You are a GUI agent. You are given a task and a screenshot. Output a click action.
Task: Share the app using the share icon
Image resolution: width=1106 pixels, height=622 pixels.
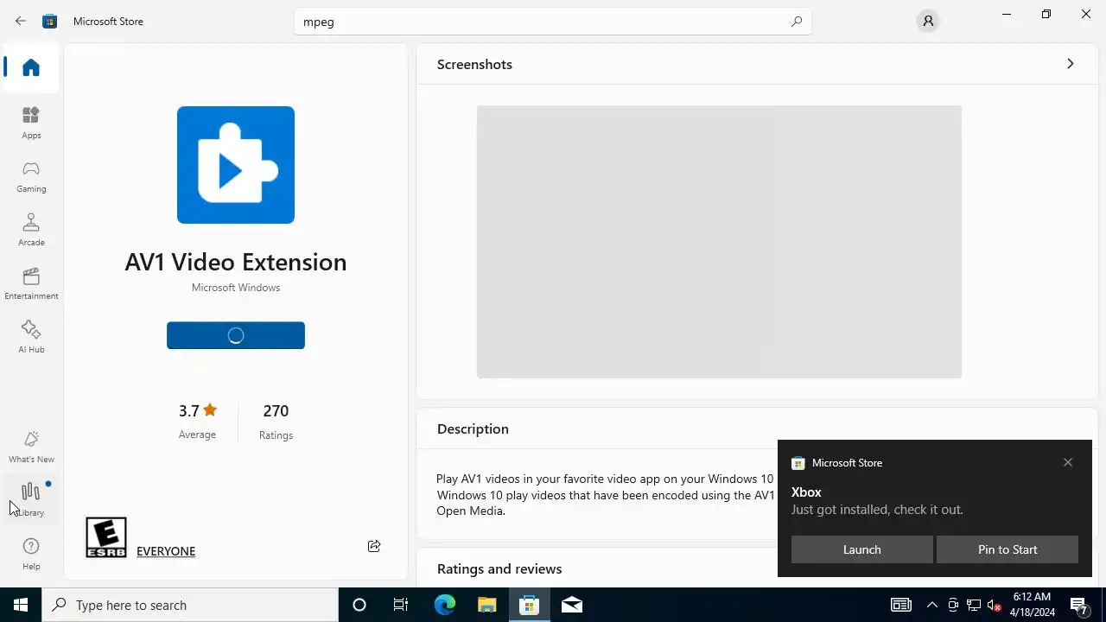tap(374, 546)
